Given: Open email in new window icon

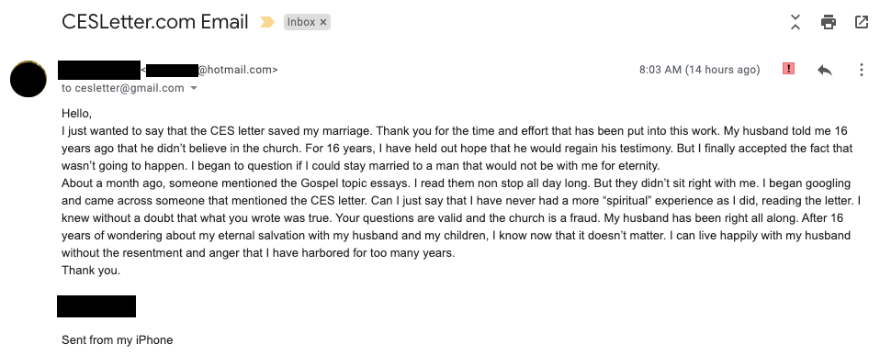Looking at the screenshot, I should pos(862,22).
